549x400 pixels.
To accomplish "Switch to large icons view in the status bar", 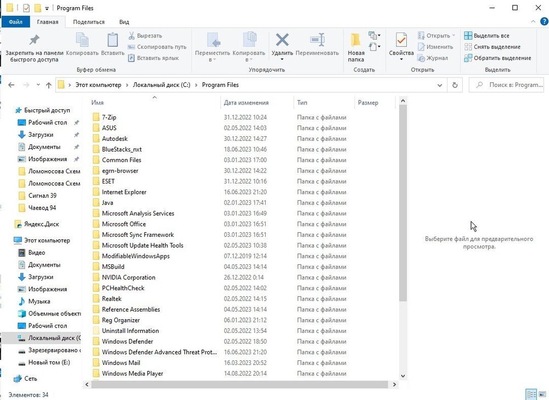I will [x=542, y=395].
